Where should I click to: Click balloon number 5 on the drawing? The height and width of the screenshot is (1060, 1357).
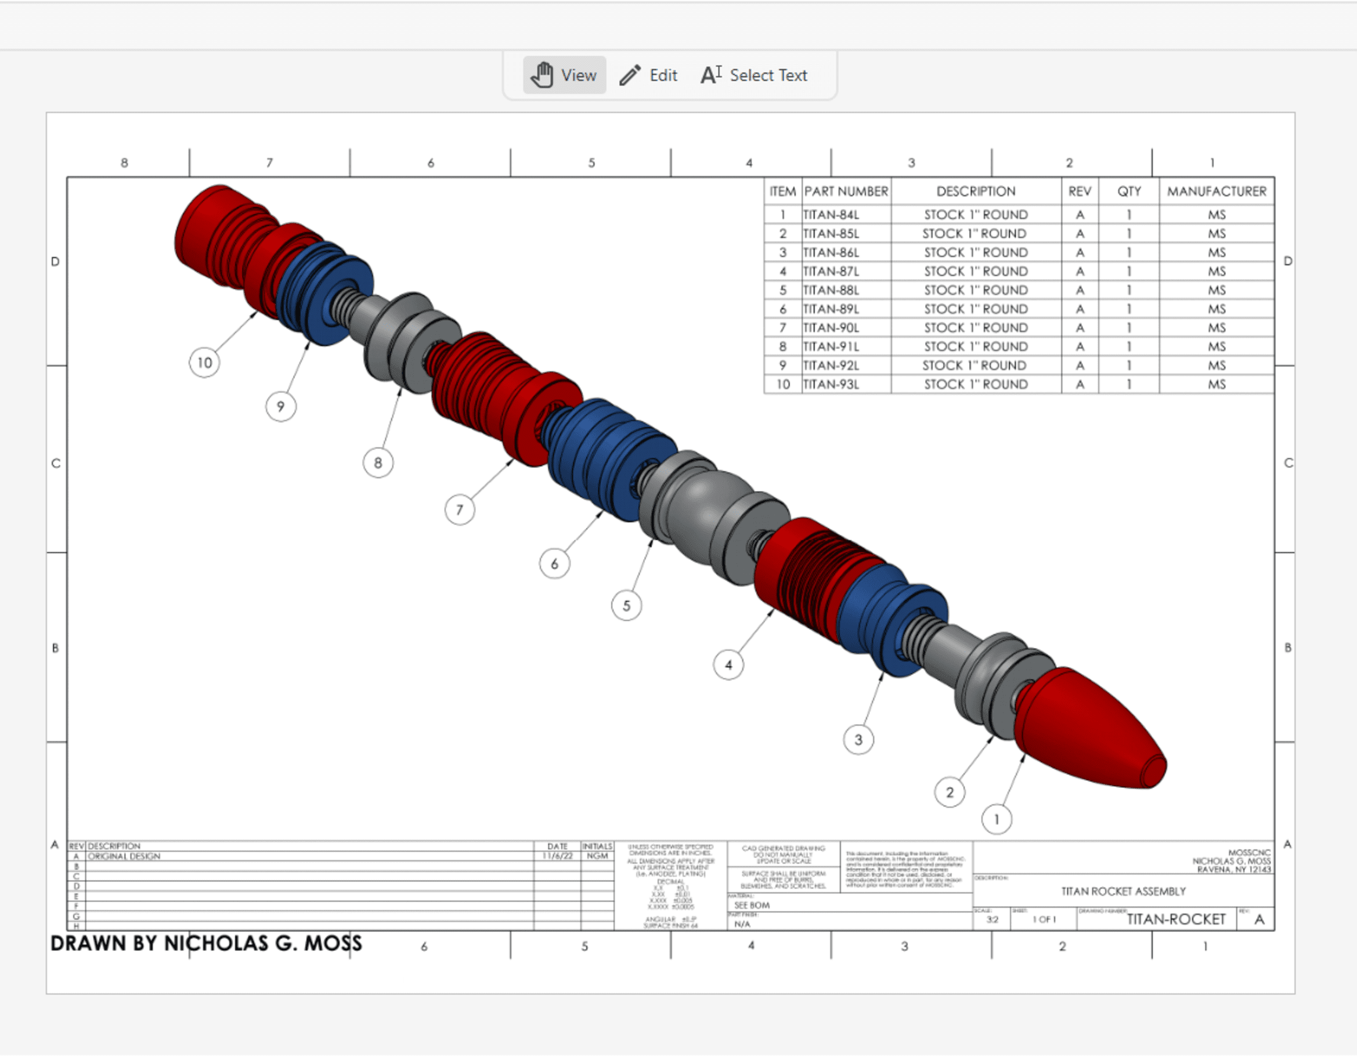tap(626, 606)
